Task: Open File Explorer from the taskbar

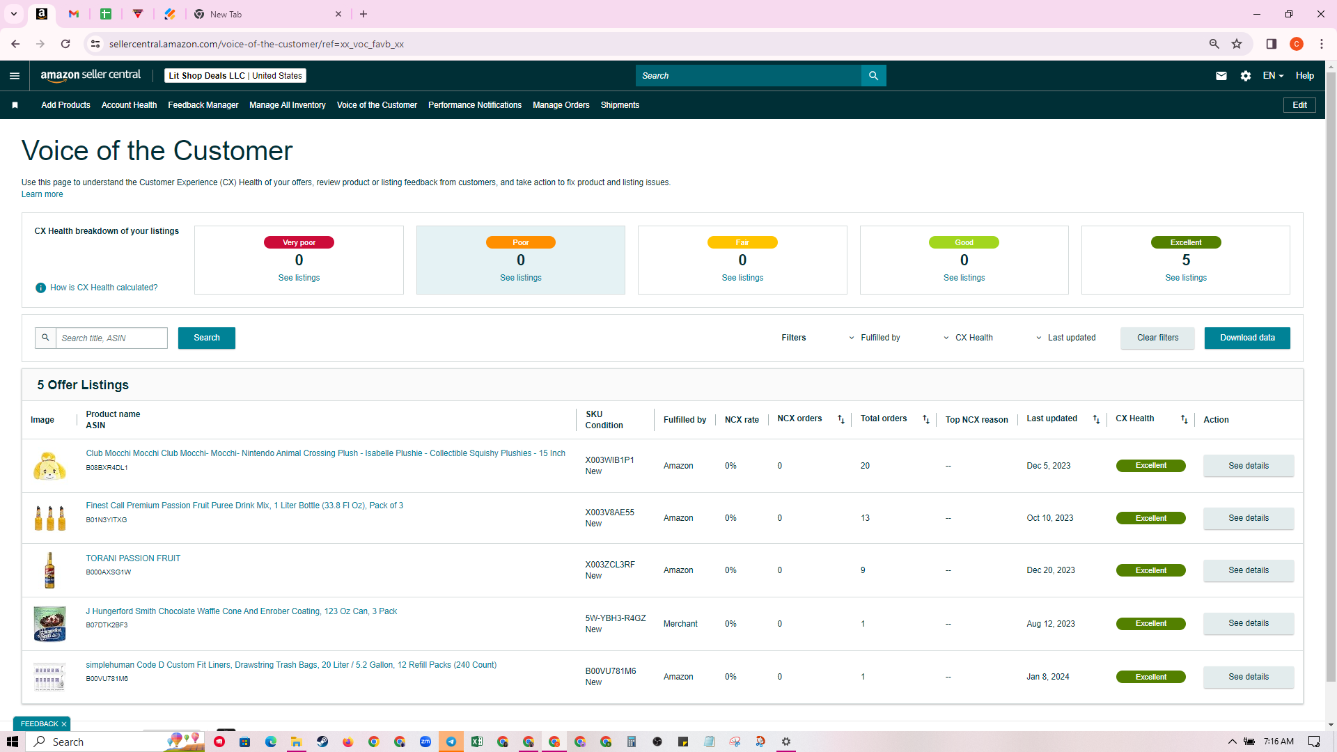Action: [x=296, y=742]
